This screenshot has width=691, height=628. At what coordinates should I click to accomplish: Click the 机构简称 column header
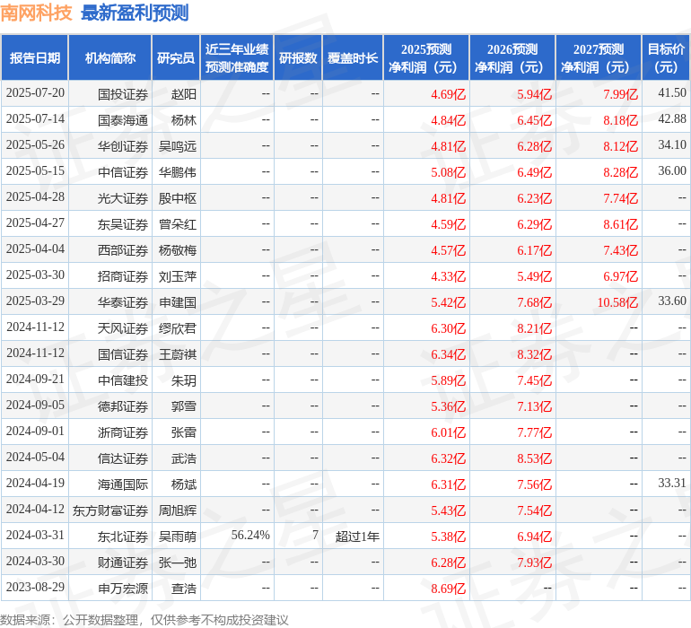pyautogui.click(x=110, y=58)
